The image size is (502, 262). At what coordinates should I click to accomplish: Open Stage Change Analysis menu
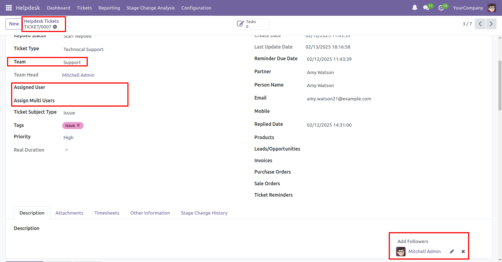click(x=151, y=8)
